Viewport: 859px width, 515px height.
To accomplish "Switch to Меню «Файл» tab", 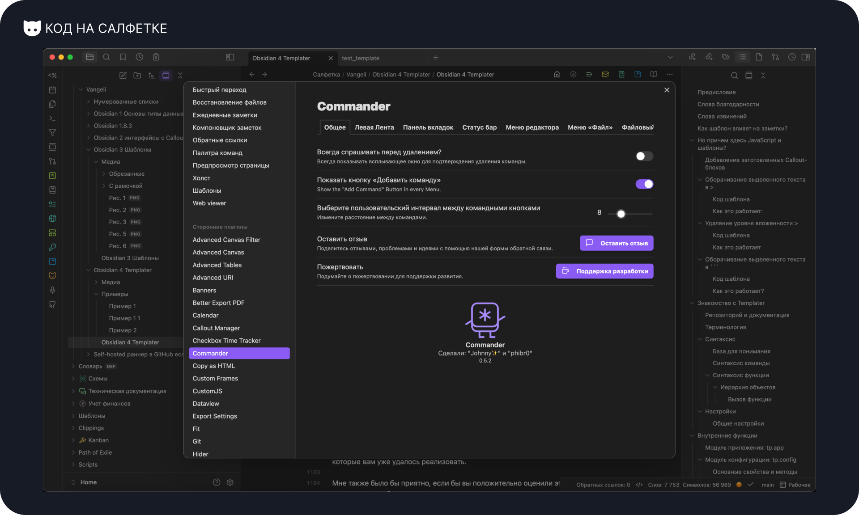I will pos(590,127).
